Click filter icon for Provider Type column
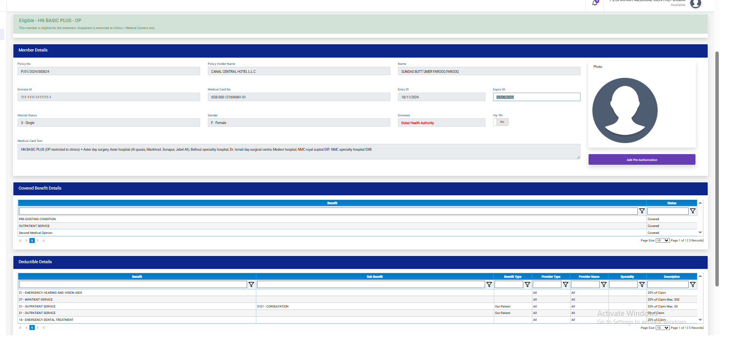731x354 pixels. pos(566,285)
